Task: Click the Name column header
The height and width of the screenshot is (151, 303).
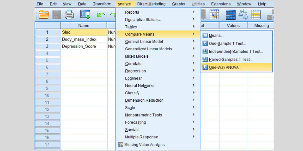Action: coord(84,25)
